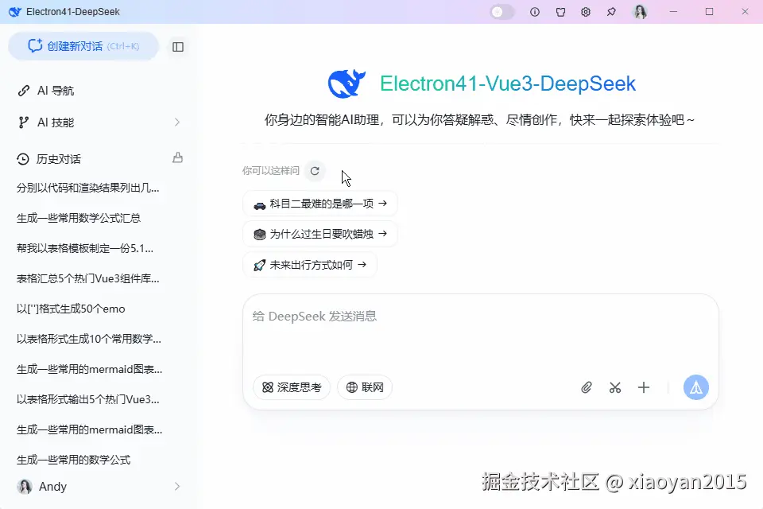Click the pin window icon
Viewport: 763px width, 509px height.
point(612,12)
